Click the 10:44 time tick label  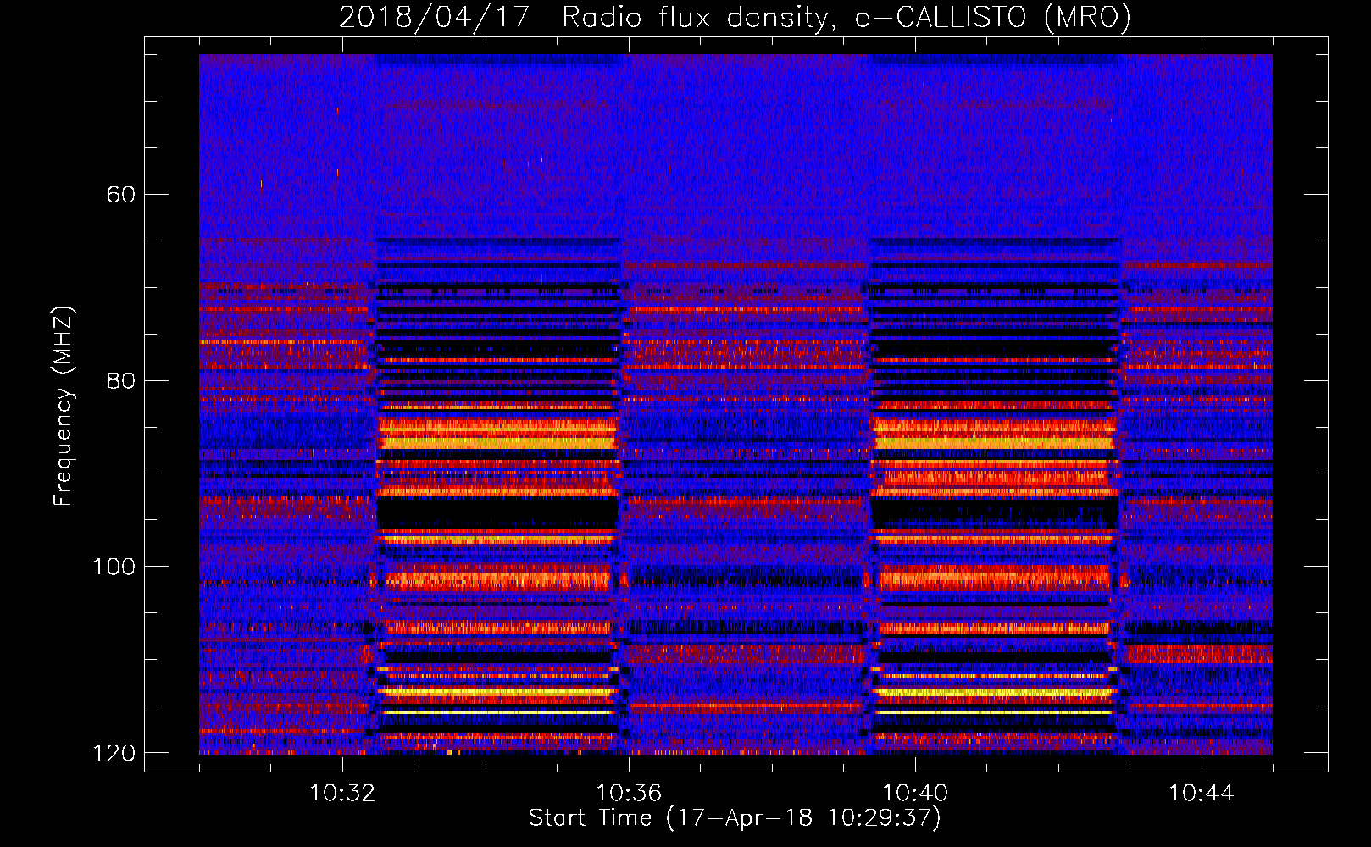click(1202, 793)
